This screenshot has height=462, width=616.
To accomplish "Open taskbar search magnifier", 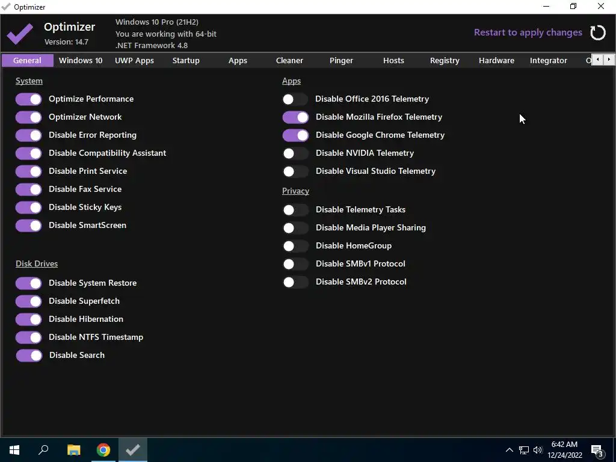I will coord(43,450).
